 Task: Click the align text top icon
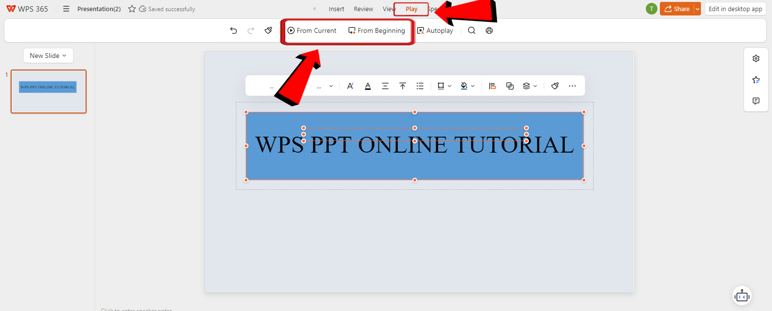pyautogui.click(x=403, y=86)
